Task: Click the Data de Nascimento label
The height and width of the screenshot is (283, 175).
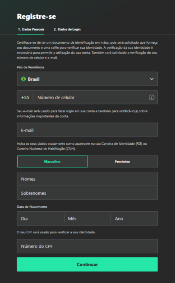Action: click(x=32, y=207)
